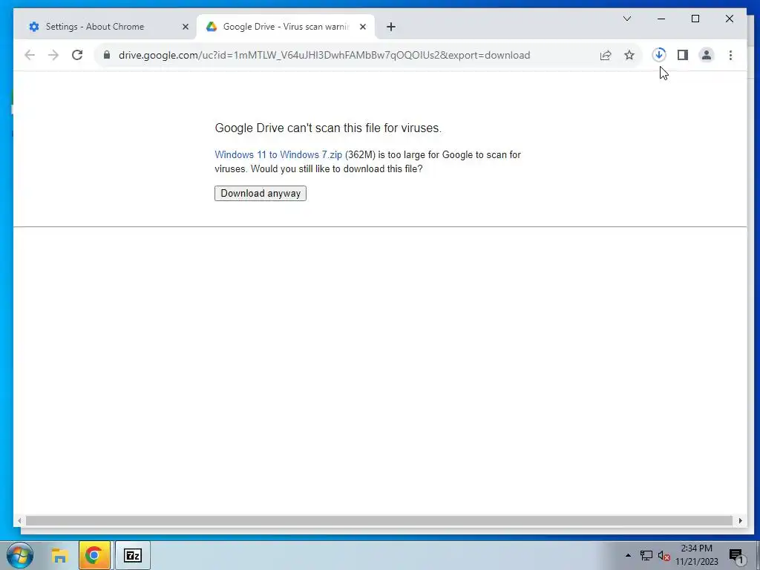Open the Chrome profile avatar
Image resolution: width=760 pixels, height=570 pixels.
(x=707, y=55)
